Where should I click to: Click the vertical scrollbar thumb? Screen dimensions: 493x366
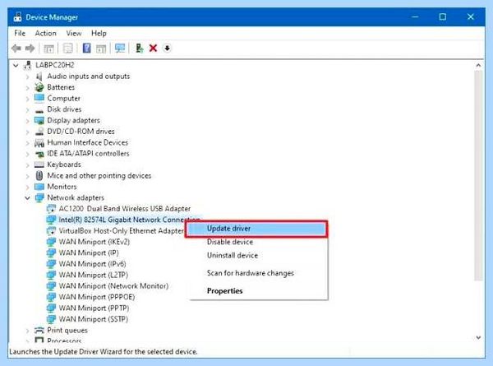point(478,175)
